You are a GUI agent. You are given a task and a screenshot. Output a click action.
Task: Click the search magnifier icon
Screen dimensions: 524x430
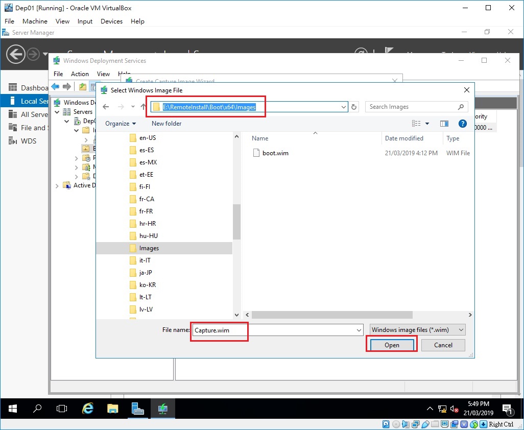point(461,107)
